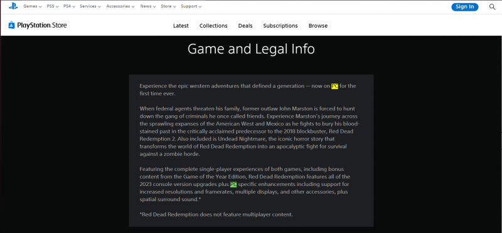Expand the Support dropdown menu
The width and height of the screenshot is (502, 233).
[x=191, y=6]
